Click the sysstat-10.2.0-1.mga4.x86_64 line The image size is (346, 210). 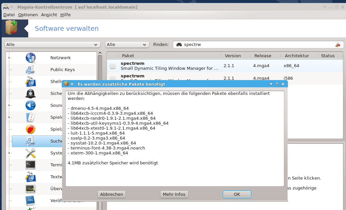tap(102, 143)
